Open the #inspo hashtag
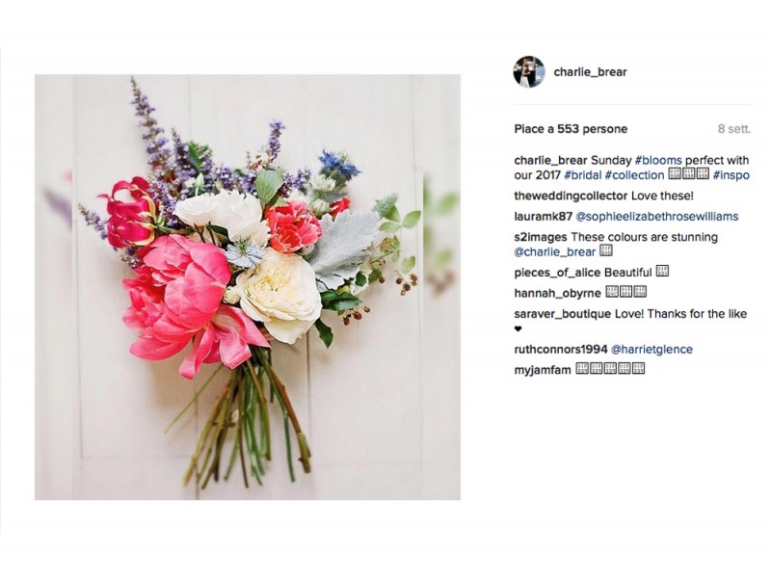771x577 pixels. (x=731, y=175)
